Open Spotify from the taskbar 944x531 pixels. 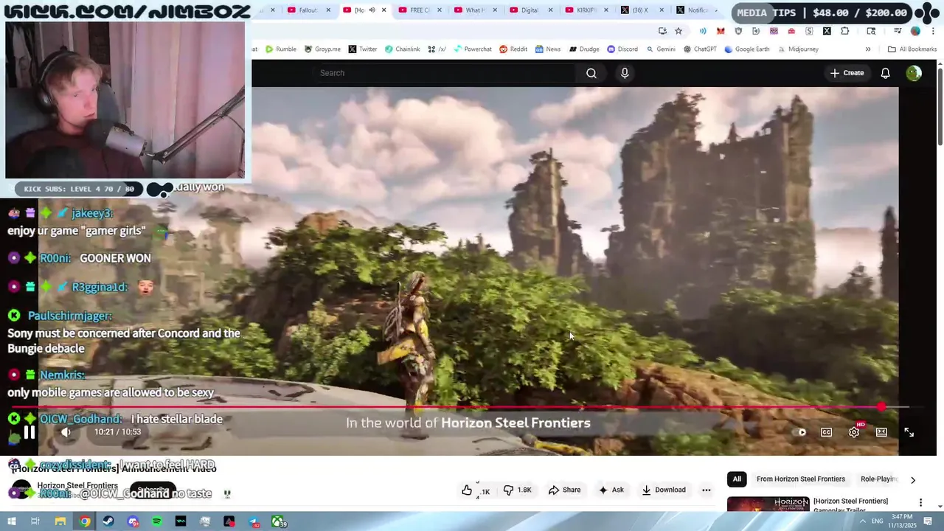point(156,521)
